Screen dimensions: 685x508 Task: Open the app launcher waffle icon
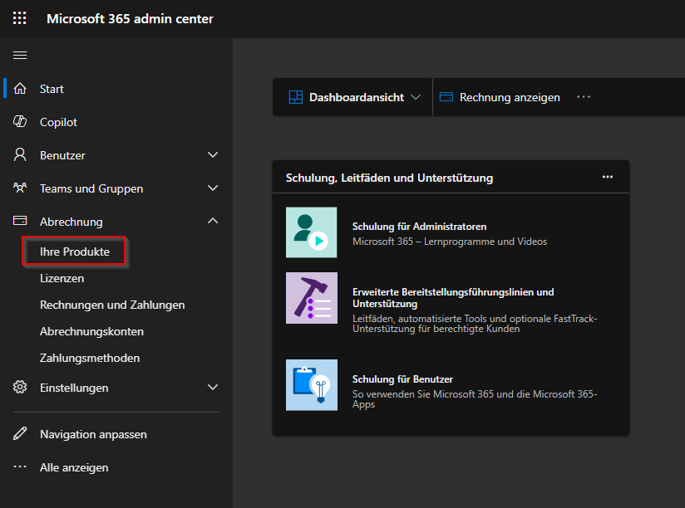coord(20,18)
